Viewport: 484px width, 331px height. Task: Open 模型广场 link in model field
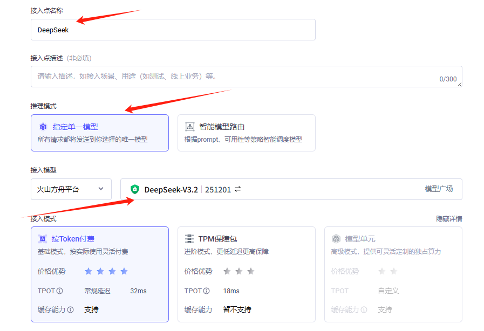pos(439,189)
